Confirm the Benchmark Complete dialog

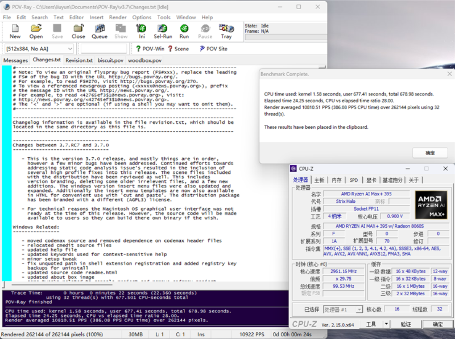(430, 153)
